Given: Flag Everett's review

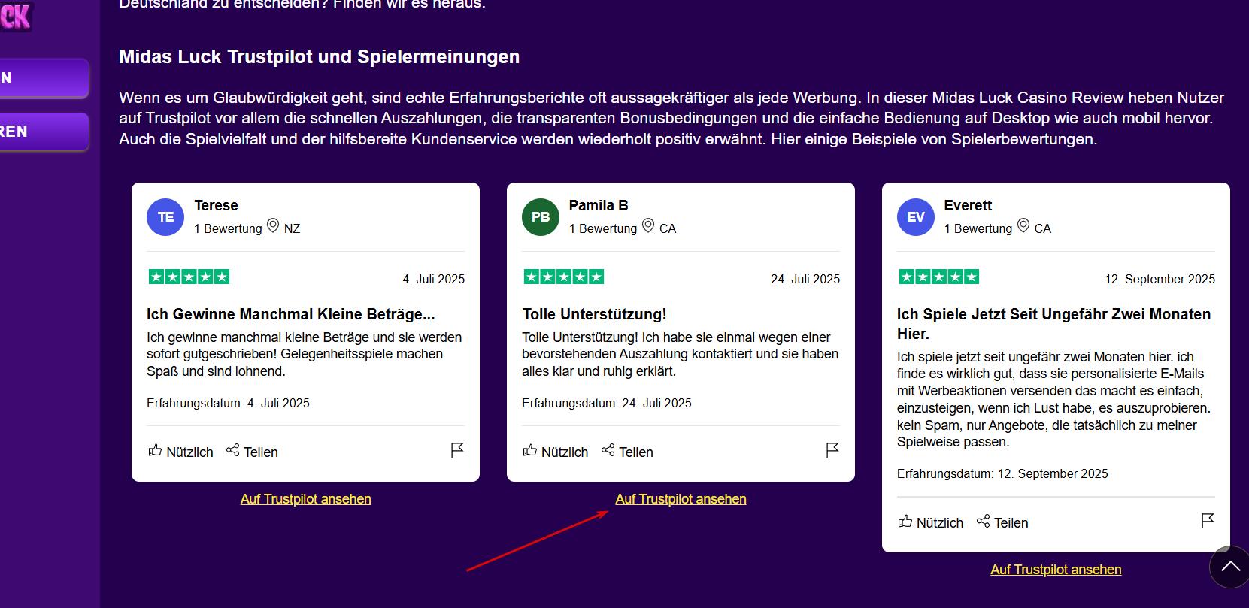Looking at the screenshot, I should pos(1208,520).
